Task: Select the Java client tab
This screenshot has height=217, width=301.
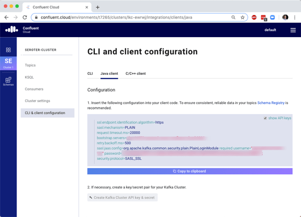Action: pos(109,73)
